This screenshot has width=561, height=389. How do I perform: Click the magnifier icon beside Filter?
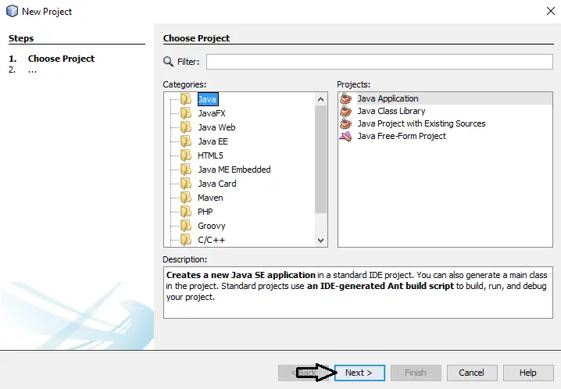click(168, 62)
